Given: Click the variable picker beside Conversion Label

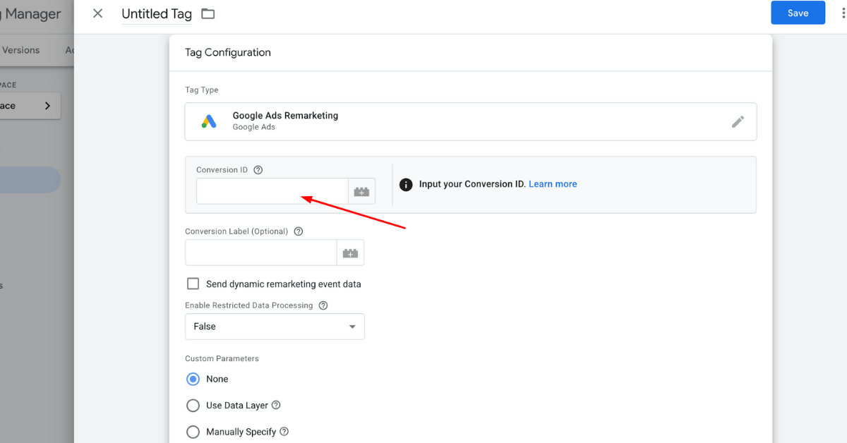Looking at the screenshot, I should pos(350,253).
